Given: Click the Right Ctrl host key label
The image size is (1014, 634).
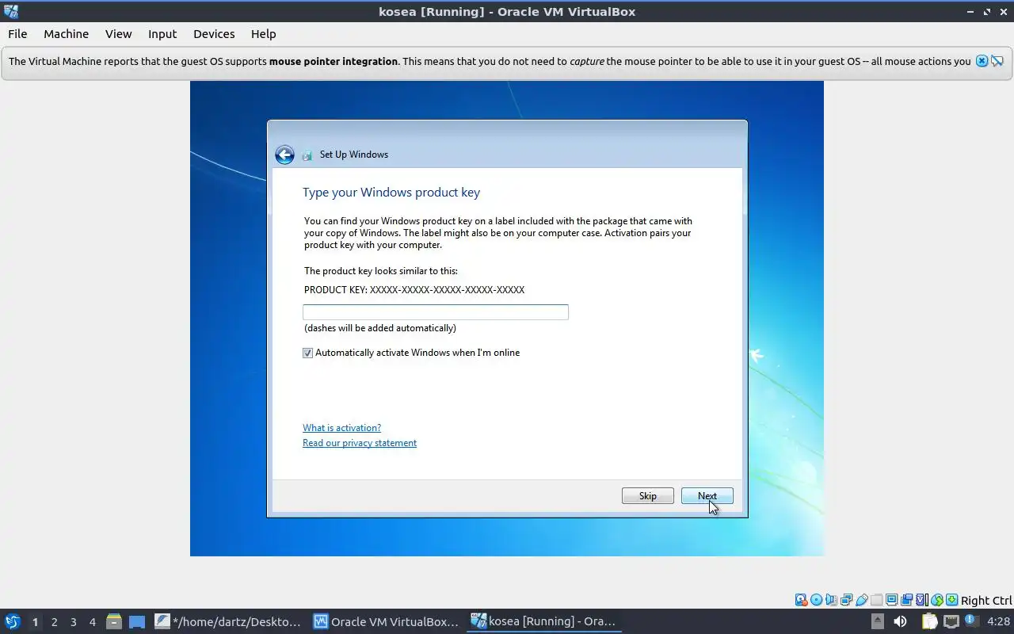Looking at the screenshot, I should coord(986,601).
